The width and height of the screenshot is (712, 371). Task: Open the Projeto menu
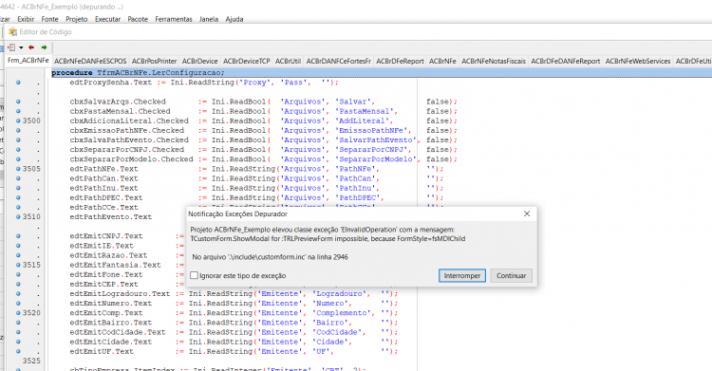(x=76, y=19)
